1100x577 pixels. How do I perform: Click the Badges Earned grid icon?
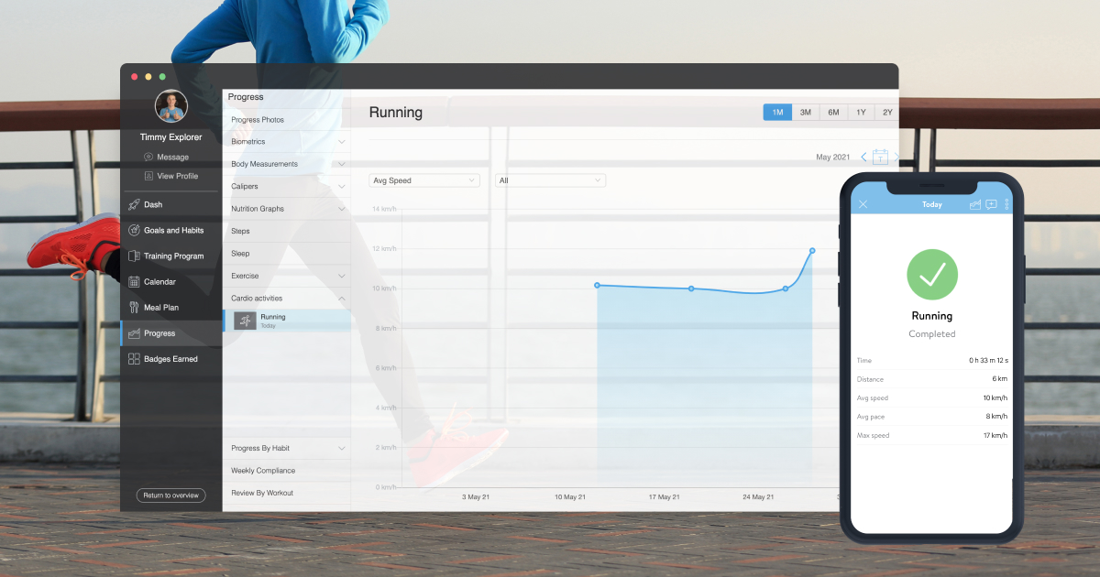[x=134, y=359]
